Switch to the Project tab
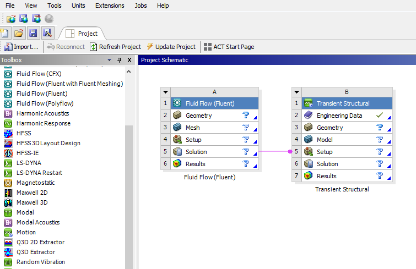This screenshot has width=416, height=269. pyautogui.click(x=82, y=34)
